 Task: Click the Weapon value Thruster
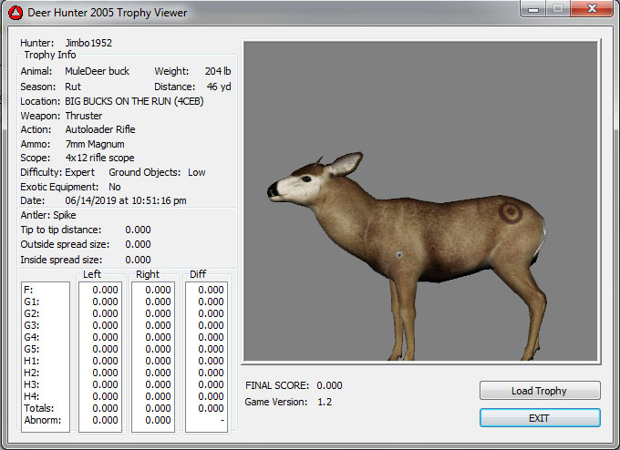tap(84, 116)
